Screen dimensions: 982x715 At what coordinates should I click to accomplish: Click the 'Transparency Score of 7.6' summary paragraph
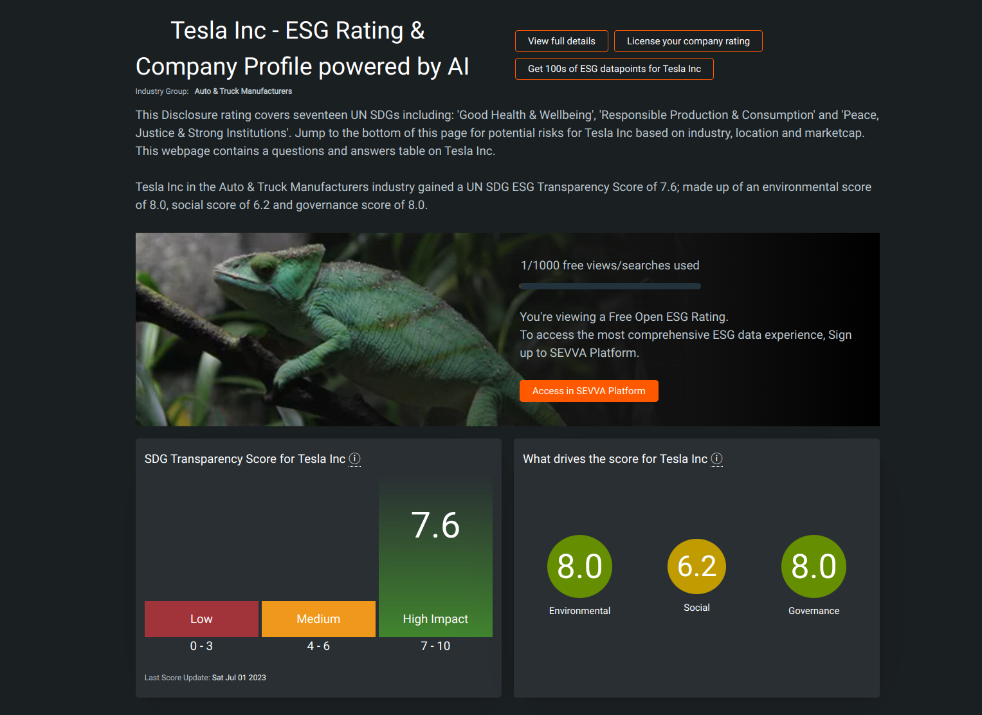point(504,196)
